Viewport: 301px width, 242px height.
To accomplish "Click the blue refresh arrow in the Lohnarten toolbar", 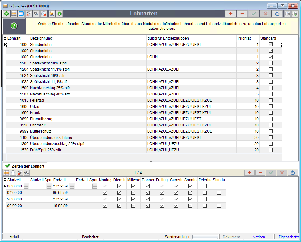I will (x=277, y=14).
